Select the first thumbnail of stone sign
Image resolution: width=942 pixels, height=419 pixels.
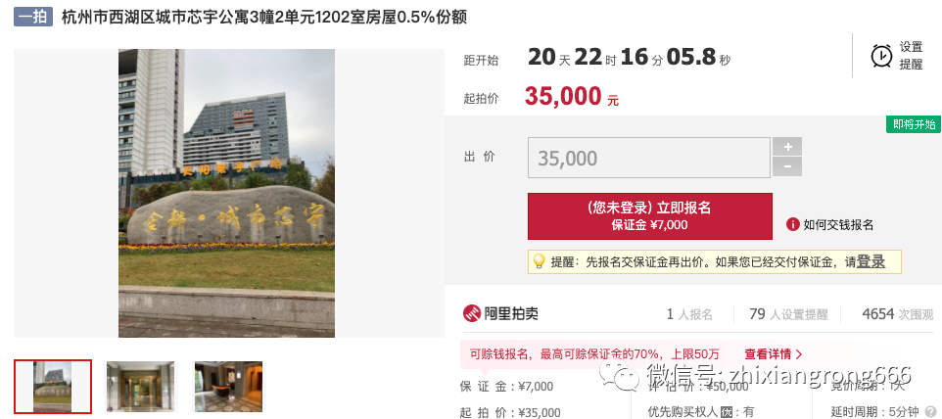point(53,387)
